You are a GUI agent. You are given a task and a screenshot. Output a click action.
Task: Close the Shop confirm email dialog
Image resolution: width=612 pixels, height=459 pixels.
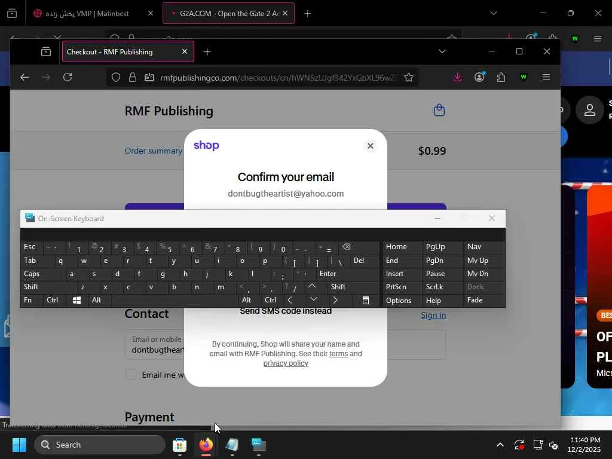(371, 146)
